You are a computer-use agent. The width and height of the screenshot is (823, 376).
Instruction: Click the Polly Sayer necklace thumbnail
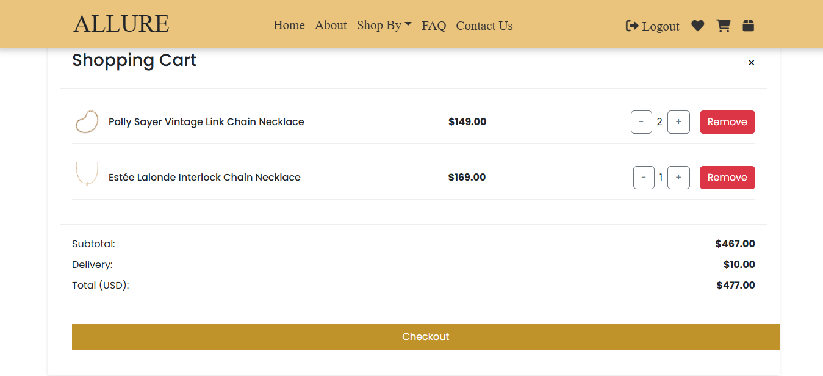[x=87, y=122]
